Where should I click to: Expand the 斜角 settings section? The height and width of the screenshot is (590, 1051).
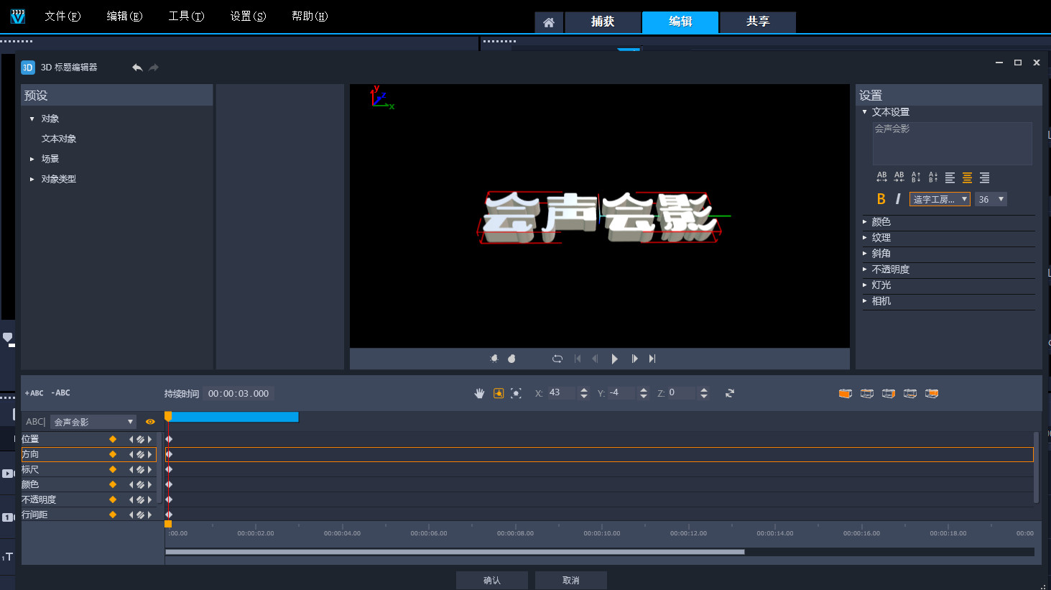(864, 254)
